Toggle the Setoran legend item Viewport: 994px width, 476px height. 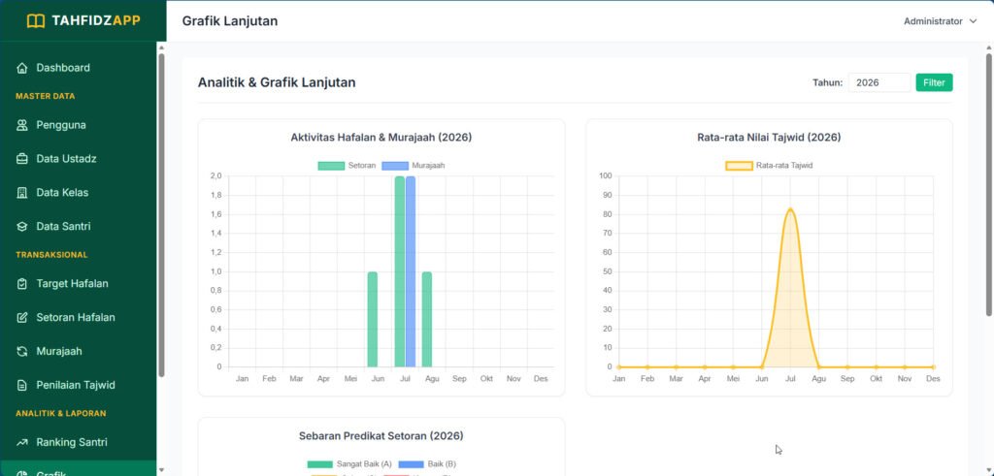tap(347, 165)
